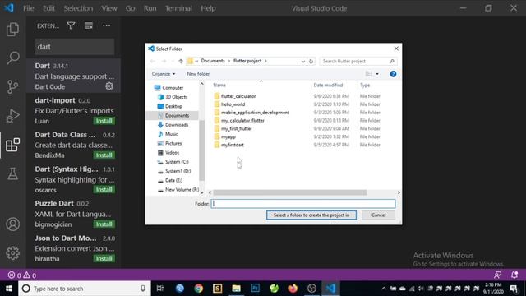This screenshot has height=296, width=526.
Task: Open File Explorer from taskbar
Action: point(236,289)
